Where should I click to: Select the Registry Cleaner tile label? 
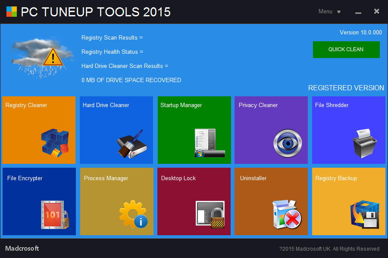tap(26, 105)
